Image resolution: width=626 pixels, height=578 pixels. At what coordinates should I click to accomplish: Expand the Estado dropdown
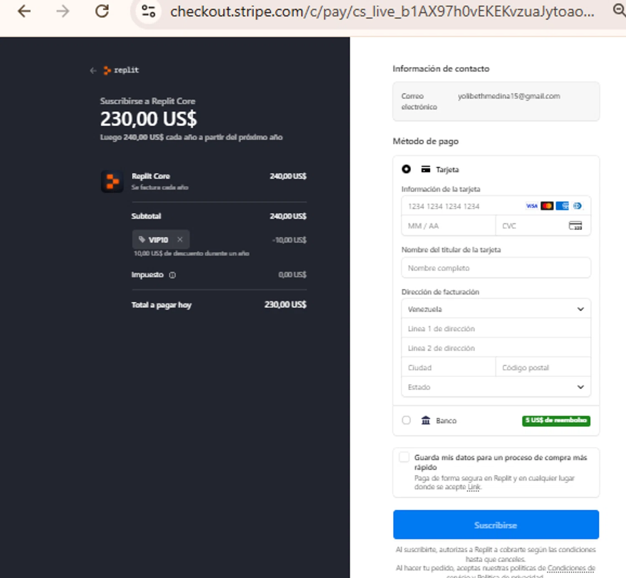coord(496,387)
